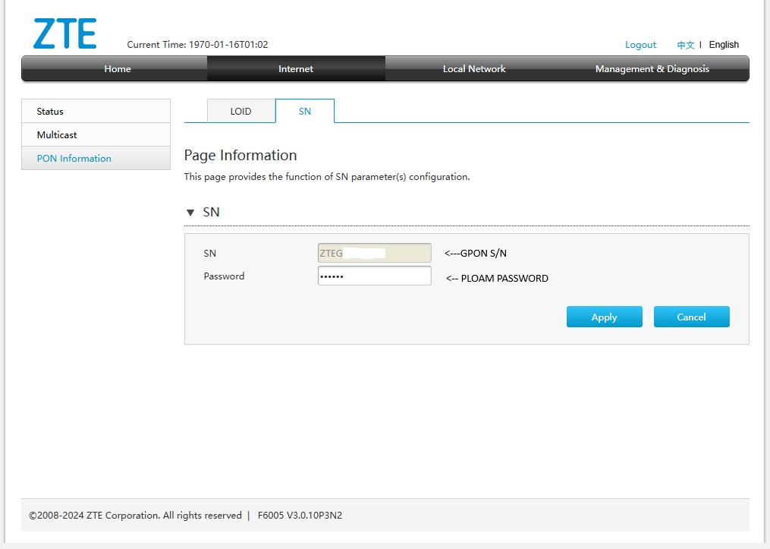Click the Current Time display
770x549 pixels.
(197, 45)
